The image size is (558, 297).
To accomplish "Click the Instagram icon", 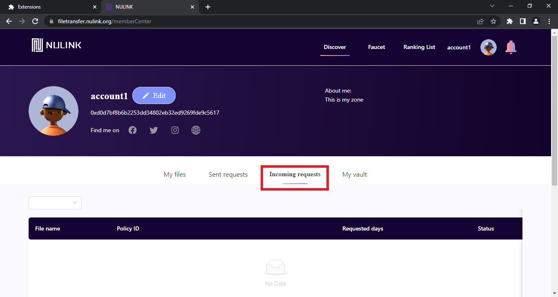I will click(175, 130).
